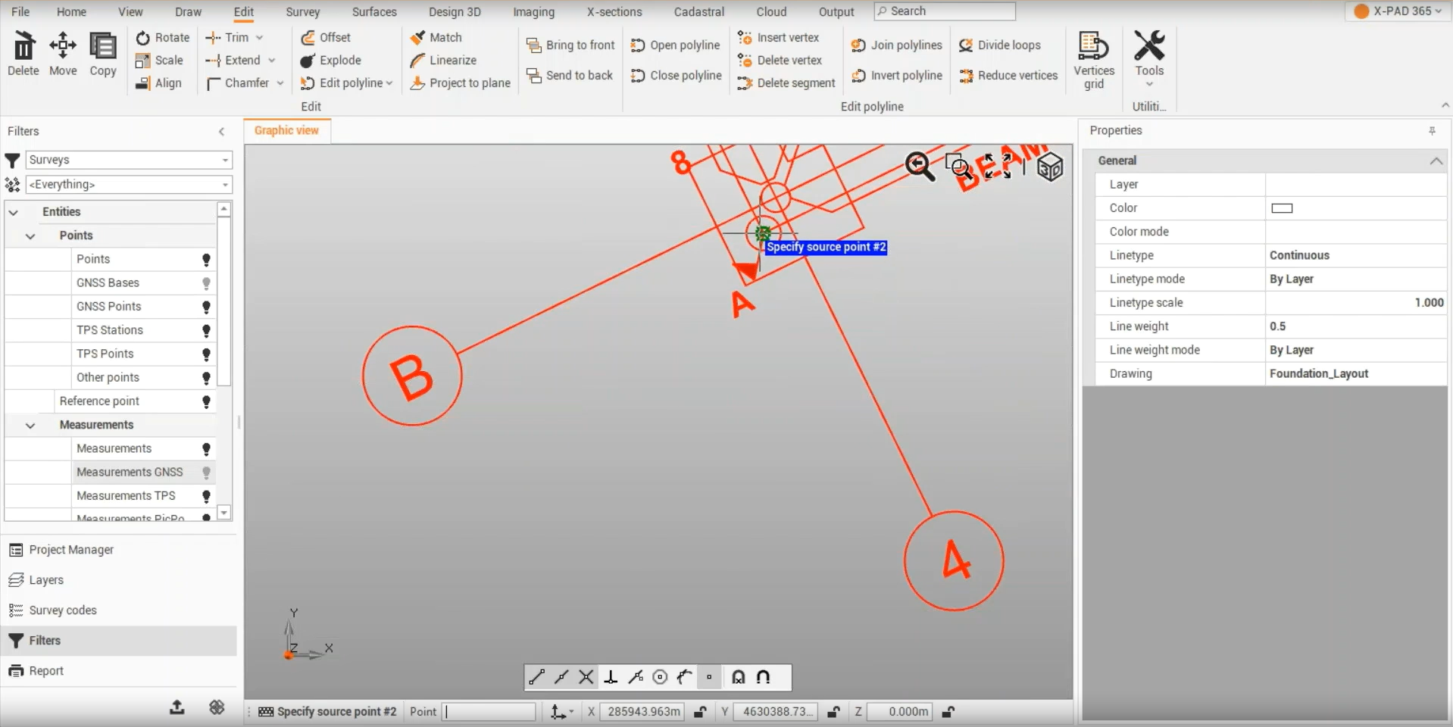Open the Surfaces ribbon tab

tap(374, 12)
